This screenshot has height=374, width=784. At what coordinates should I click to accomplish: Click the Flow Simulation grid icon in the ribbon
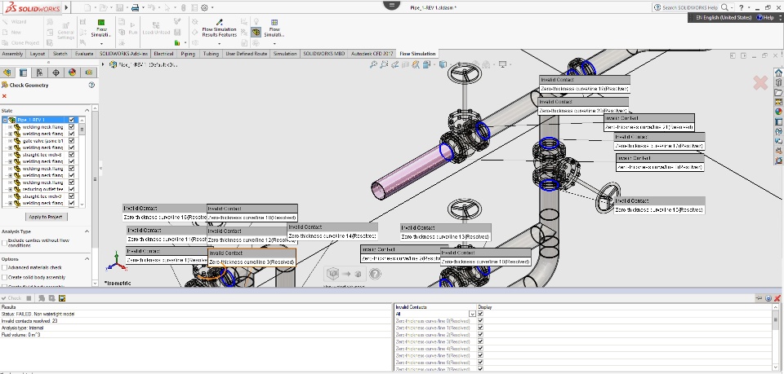coord(274,23)
